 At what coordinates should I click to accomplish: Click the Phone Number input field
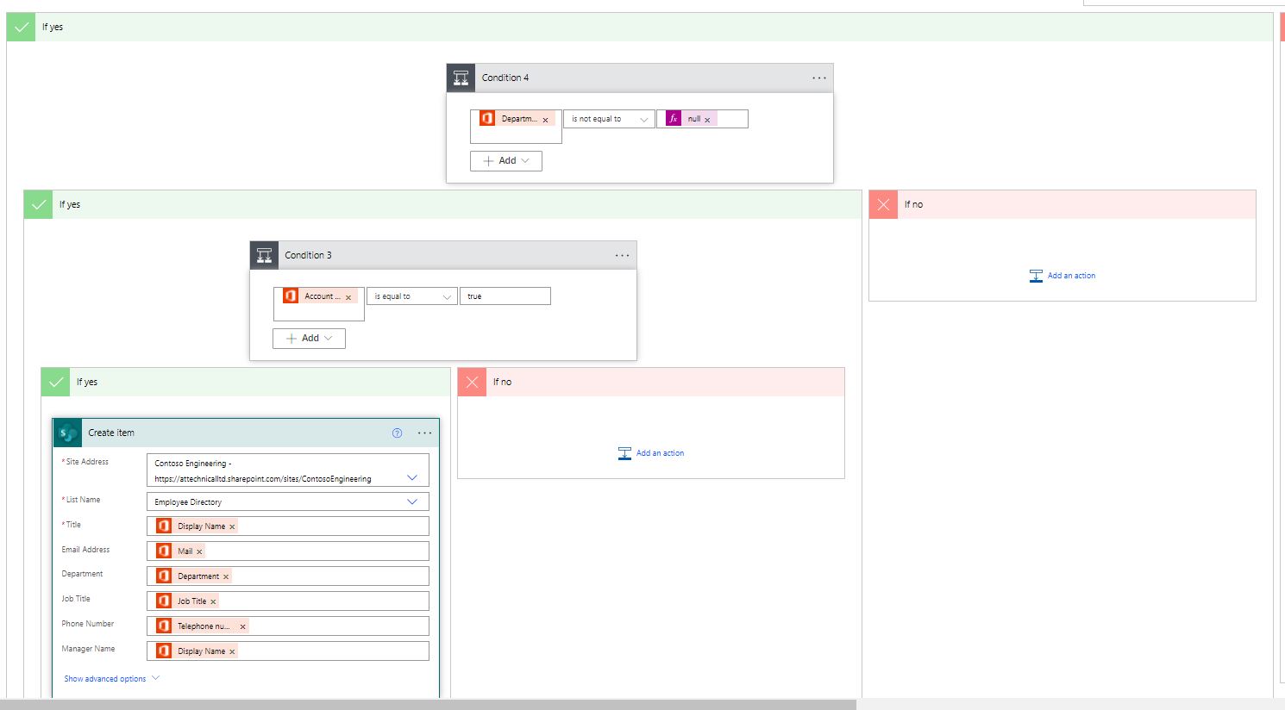click(x=288, y=626)
